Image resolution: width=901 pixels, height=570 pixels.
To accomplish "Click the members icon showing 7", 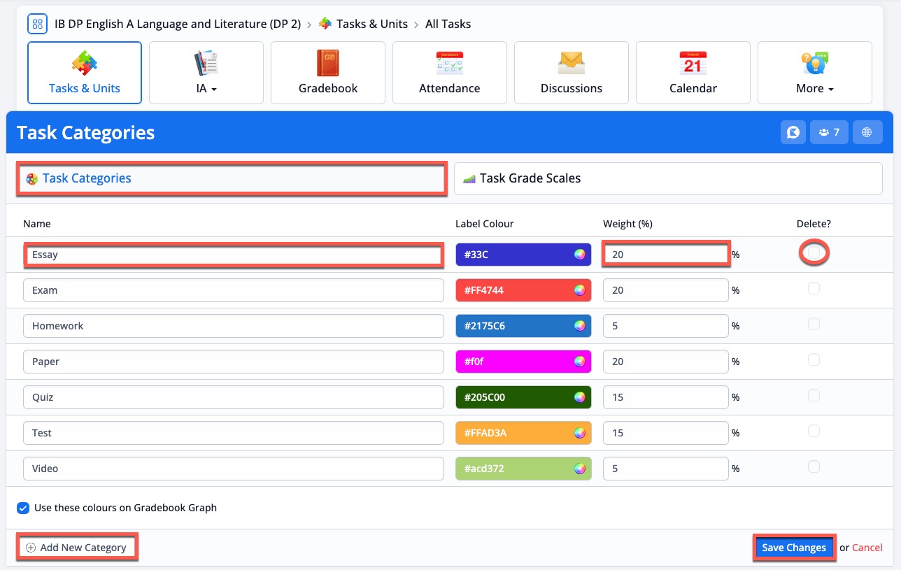I will (829, 132).
